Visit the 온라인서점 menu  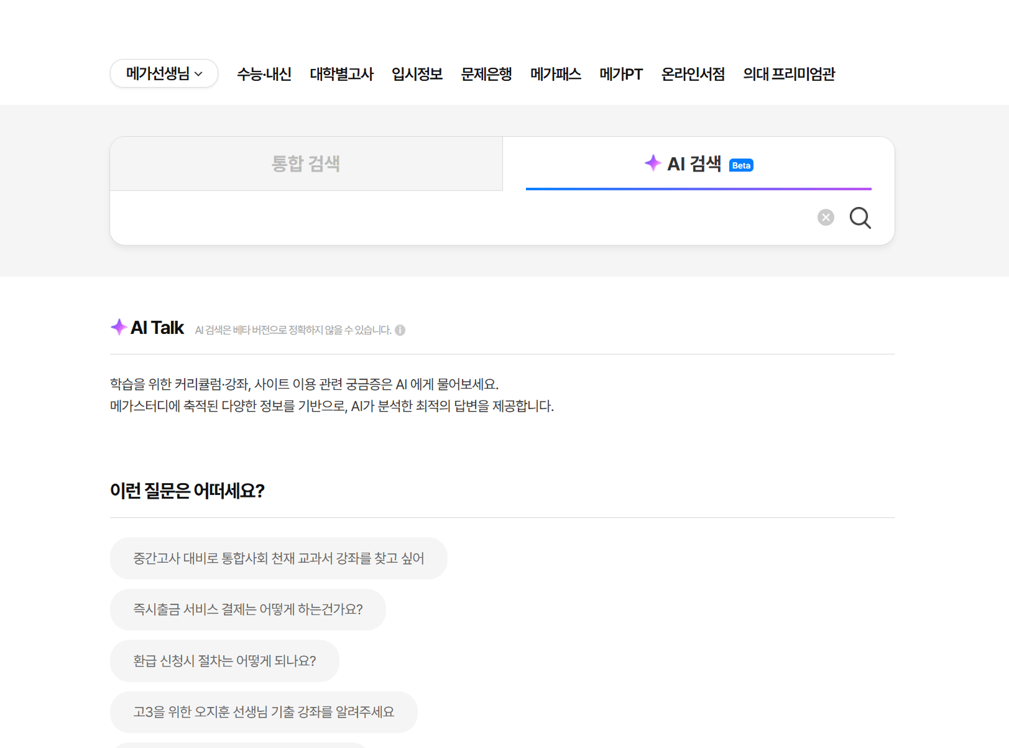pyautogui.click(x=693, y=75)
